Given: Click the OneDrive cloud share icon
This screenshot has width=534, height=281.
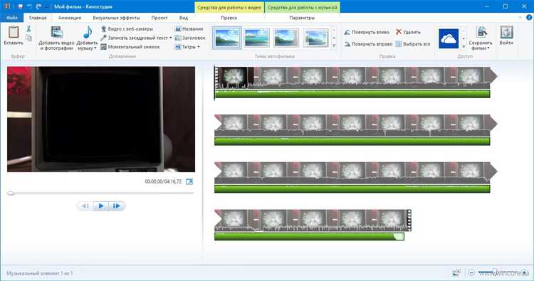Looking at the screenshot, I should click(x=448, y=38).
